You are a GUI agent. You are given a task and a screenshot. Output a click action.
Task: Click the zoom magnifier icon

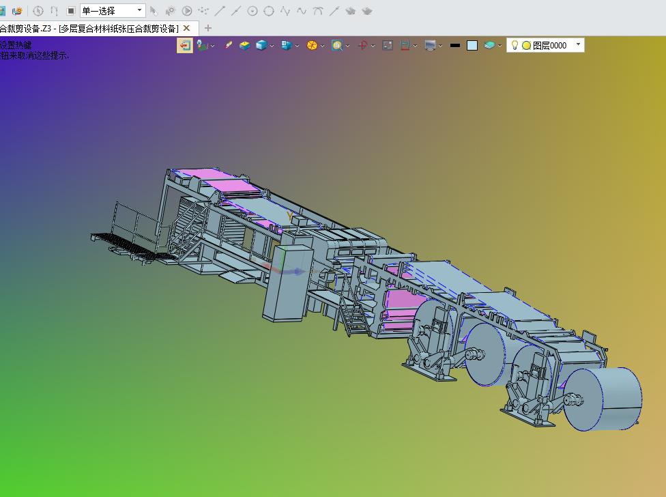pos(337,46)
